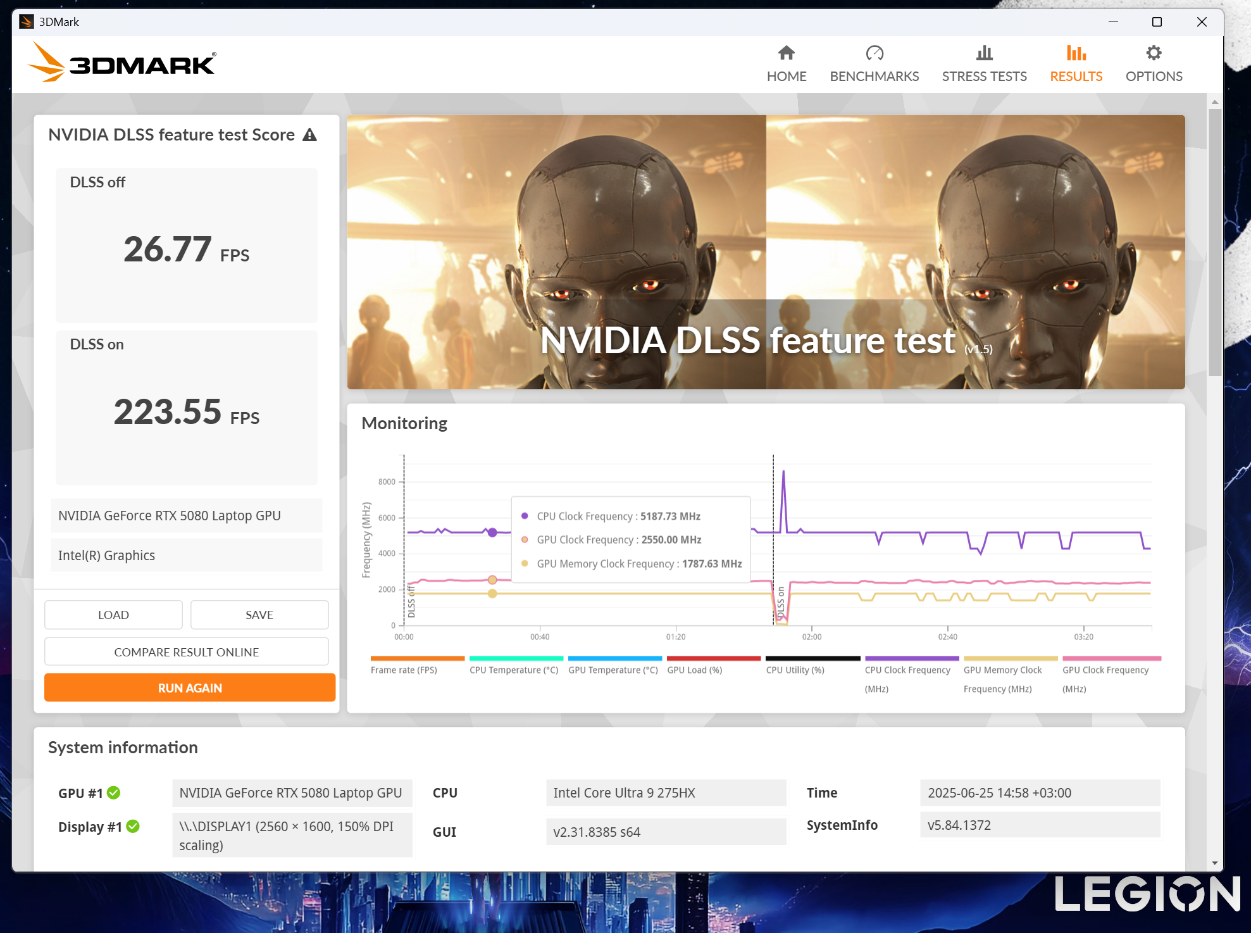The image size is (1251, 933).
Task: Click the warning triangle next to Score
Action: [309, 135]
